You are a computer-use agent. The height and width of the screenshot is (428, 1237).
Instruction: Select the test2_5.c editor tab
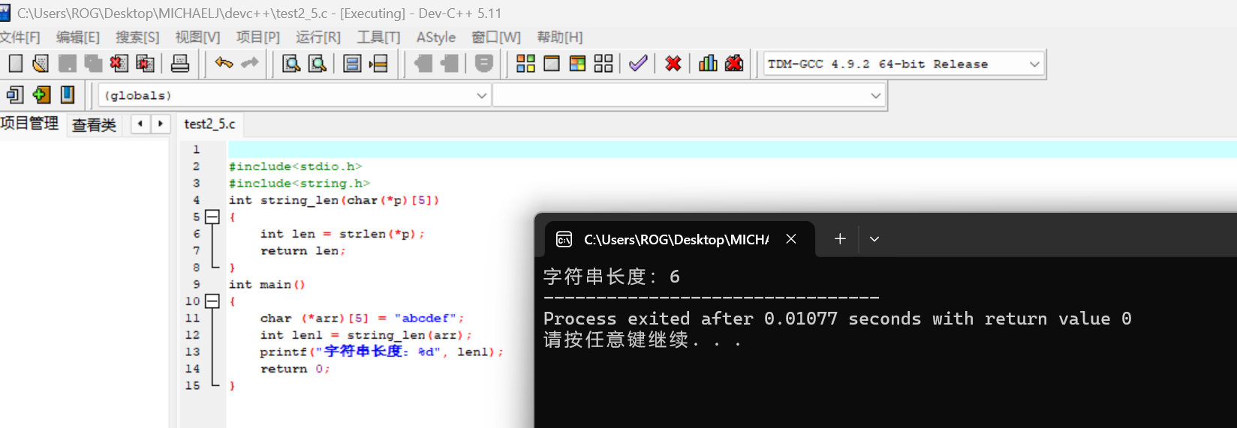(209, 124)
